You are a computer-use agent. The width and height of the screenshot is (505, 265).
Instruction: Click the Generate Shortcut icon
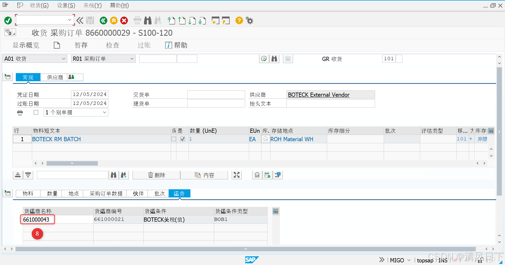pos(226,21)
